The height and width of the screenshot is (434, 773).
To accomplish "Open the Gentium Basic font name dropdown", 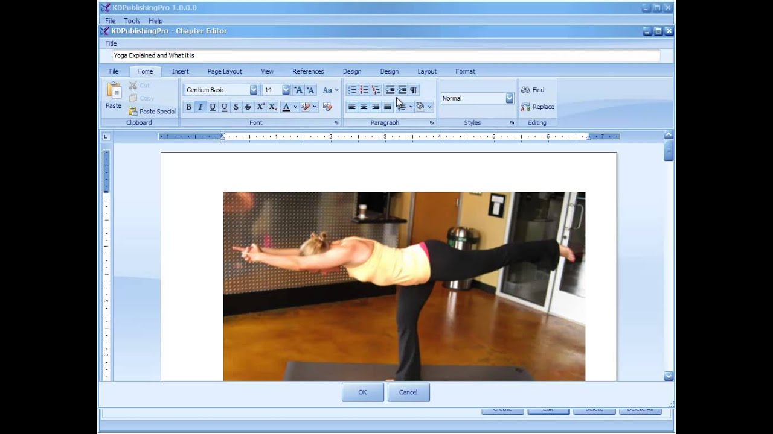I will [x=254, y=90].
